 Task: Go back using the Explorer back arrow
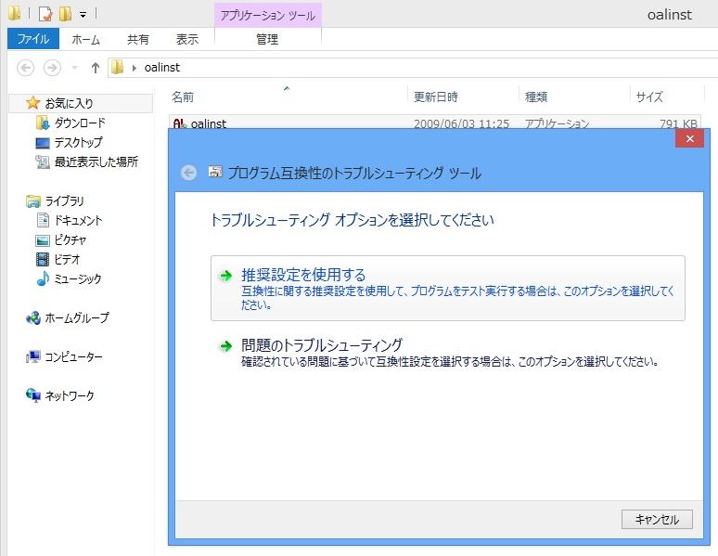(x=25, y=68)
